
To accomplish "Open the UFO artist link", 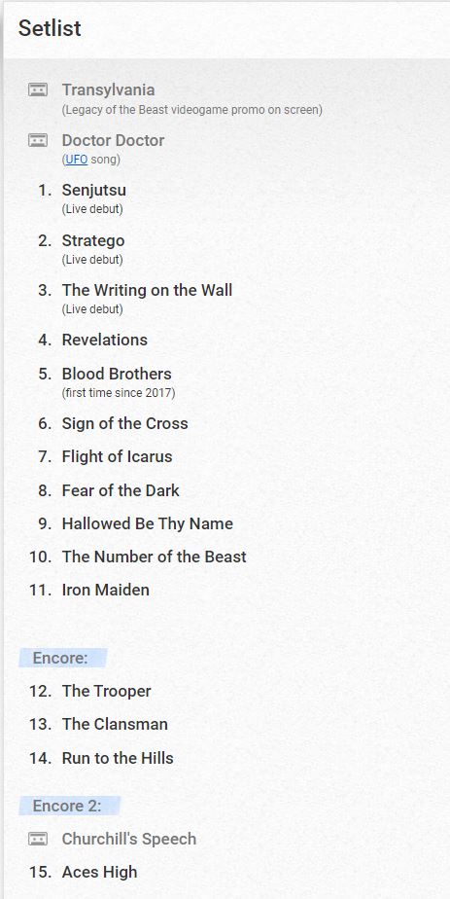I will pyautogui.click(x=76, y=160).
